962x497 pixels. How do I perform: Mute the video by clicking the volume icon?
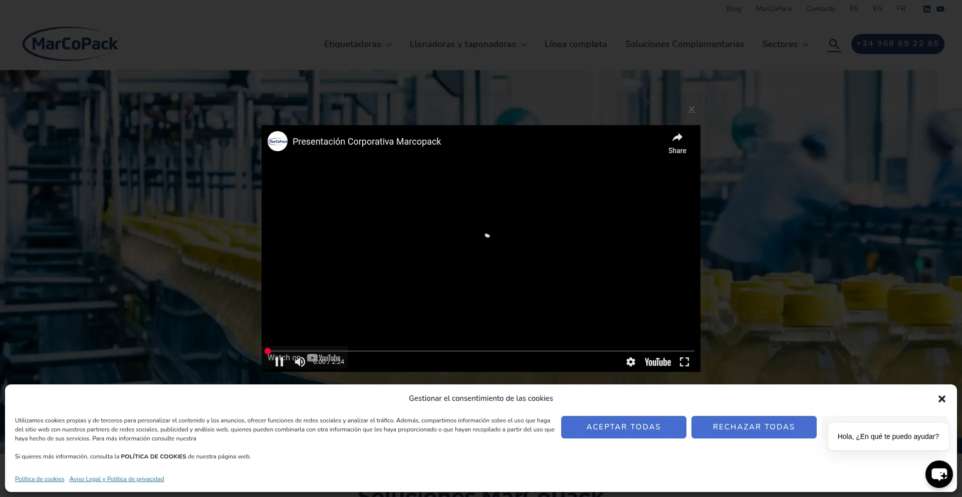pos(300,361)
